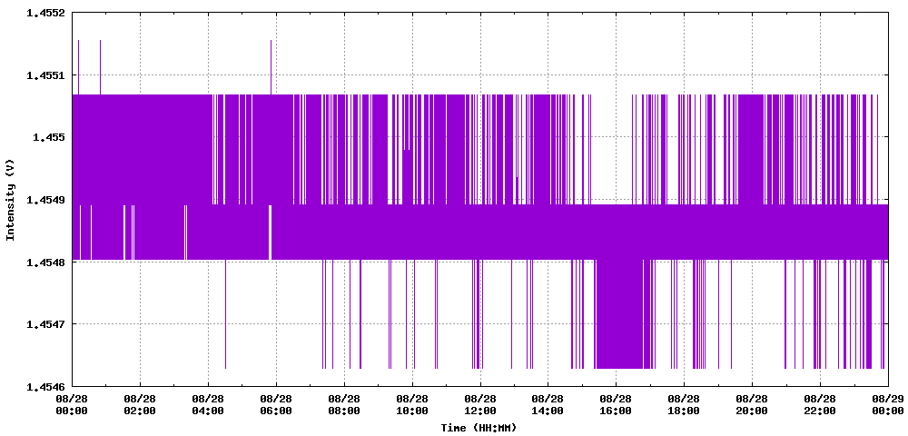Click the 08/28 16:00 time label
Viewport: 908px width, 436px height.
point(617,405)
